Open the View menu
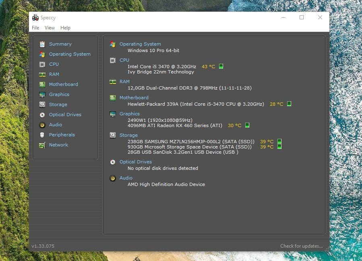362x261 pixels. coord(50,28)
